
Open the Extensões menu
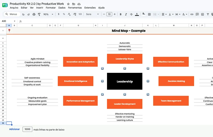click(90, 8)
